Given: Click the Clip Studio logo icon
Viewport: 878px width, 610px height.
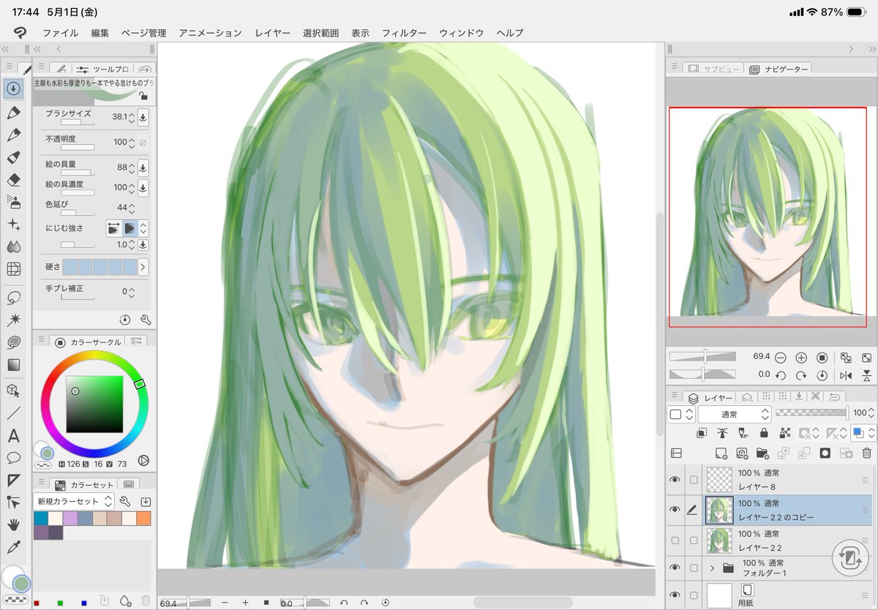Looking at the screenshot, I should click(x=20, y=32).
